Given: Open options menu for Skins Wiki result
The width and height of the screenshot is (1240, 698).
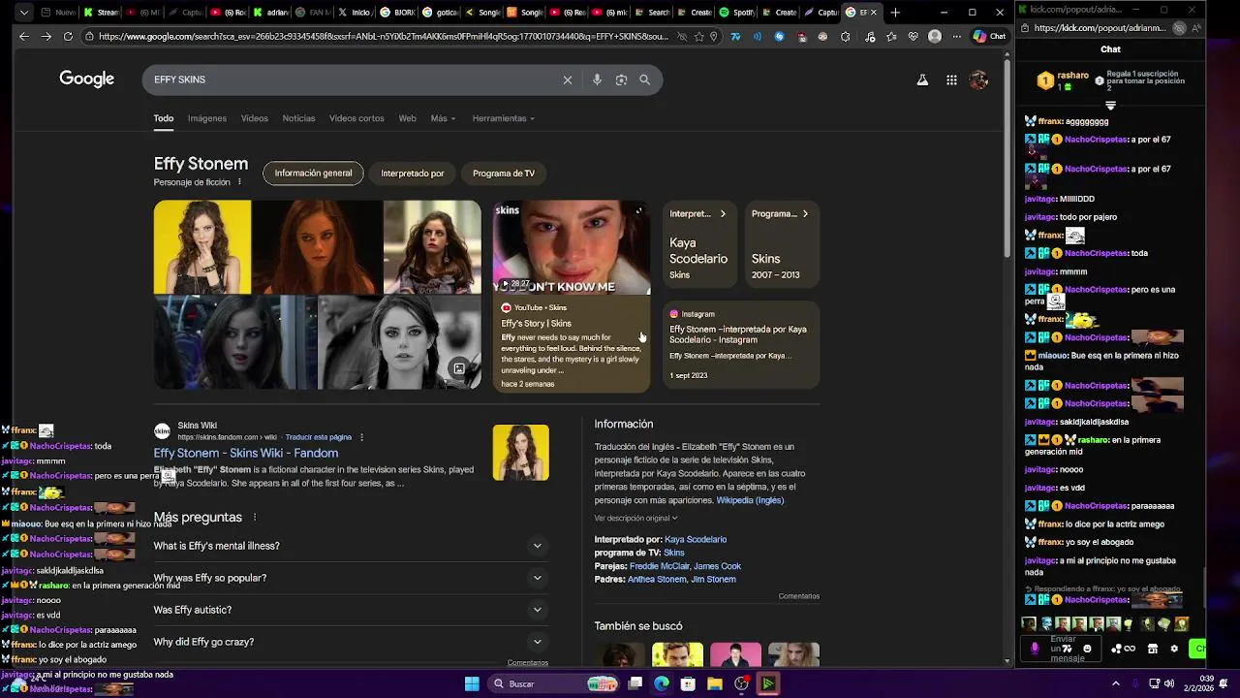Looking at the screenshot, I should pos(362,437).
